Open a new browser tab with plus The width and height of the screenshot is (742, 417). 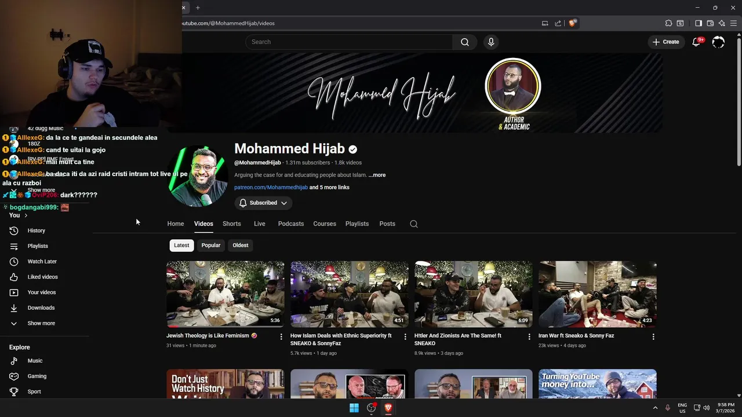198,8
